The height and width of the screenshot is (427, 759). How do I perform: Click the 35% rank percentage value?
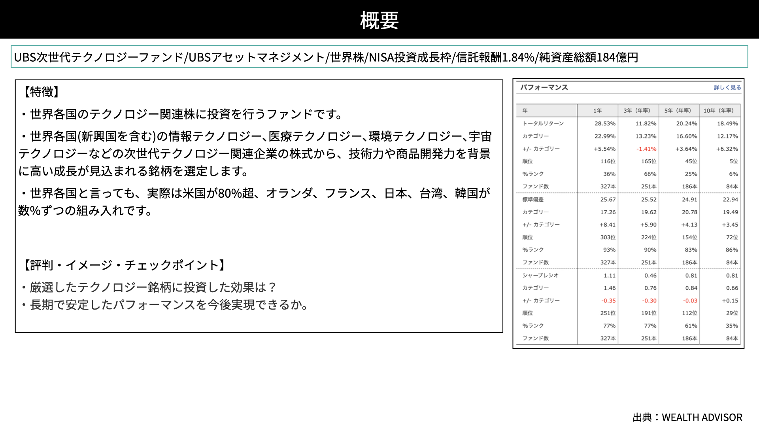pos(732,326)
